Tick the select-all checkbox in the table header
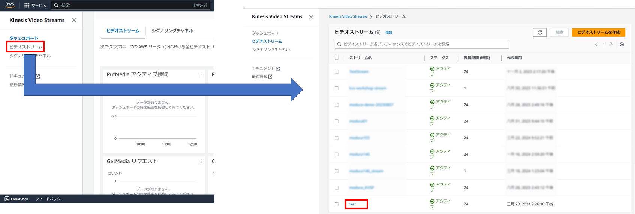Viewport: 635px width, 214px height. coord(337,58)
